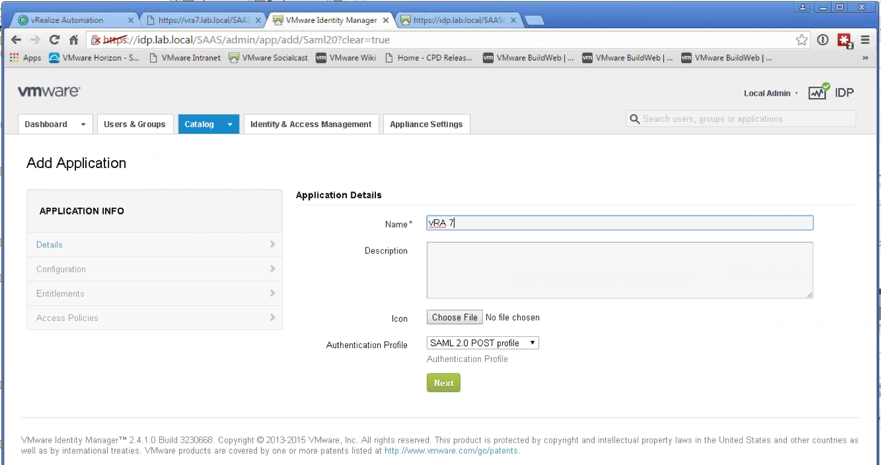881x465 pixels.
Task: Open a new browser tab
Action: 534,20
